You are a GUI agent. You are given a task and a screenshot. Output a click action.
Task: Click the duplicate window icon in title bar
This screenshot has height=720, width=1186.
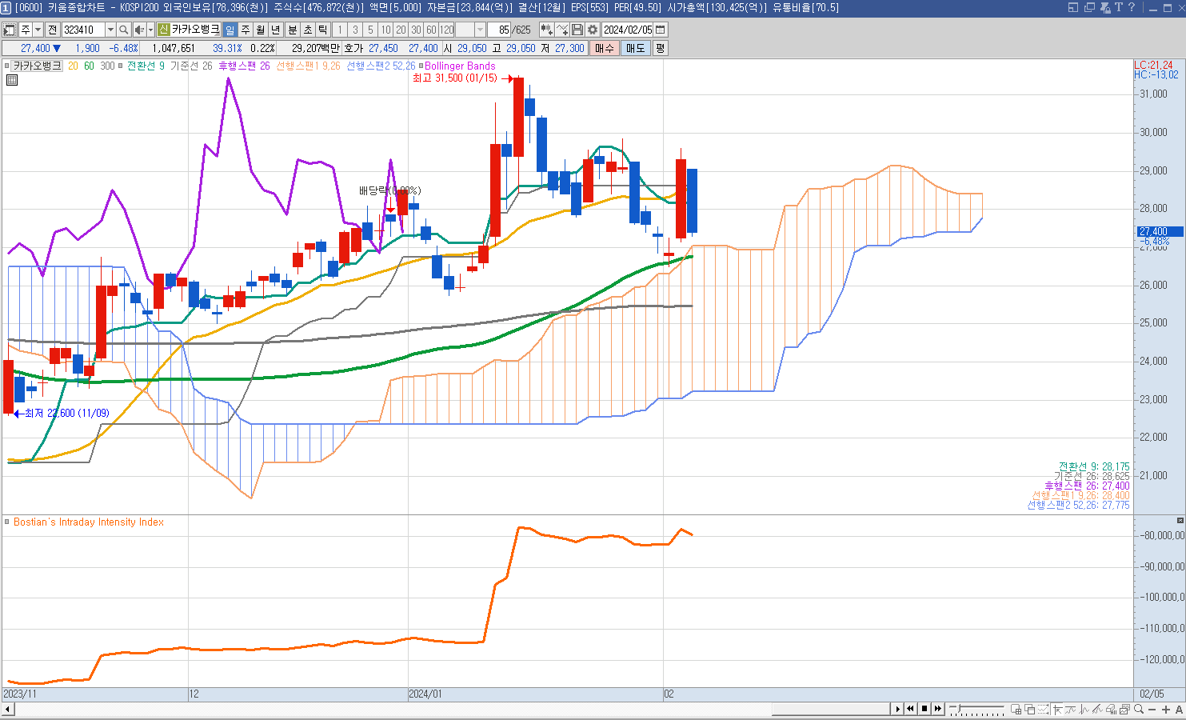pyautogui.click(x=1089, y=7)
